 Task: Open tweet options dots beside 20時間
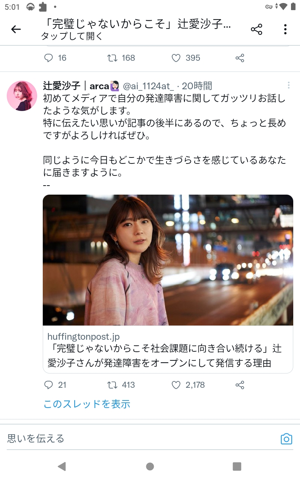(288, 85)
